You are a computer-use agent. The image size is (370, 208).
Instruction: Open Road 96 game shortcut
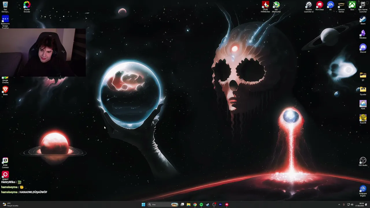(363, 119)
